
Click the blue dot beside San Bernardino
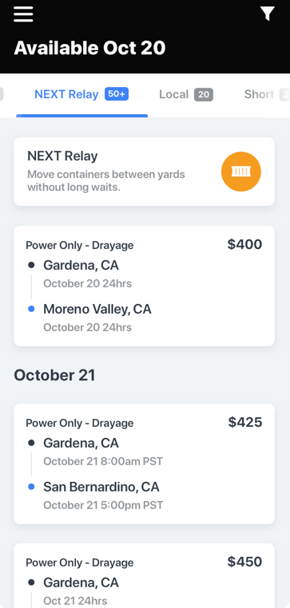pos(31,487)
